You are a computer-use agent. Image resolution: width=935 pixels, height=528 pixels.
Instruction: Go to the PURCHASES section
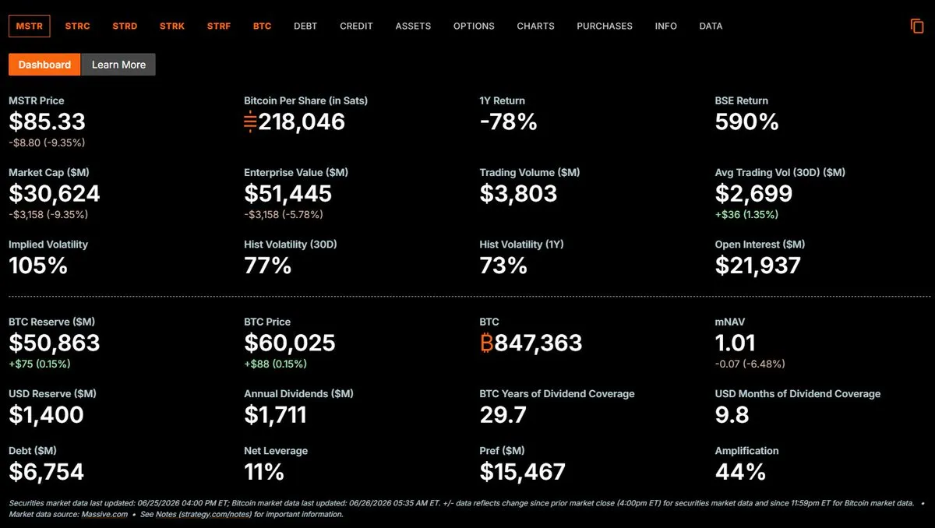605,26
